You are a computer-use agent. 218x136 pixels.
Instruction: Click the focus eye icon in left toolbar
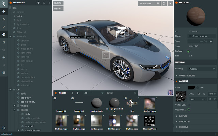(x=4, y=50)
